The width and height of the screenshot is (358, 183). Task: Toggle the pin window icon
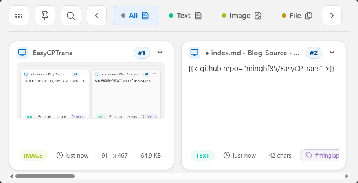coord(45,15)
